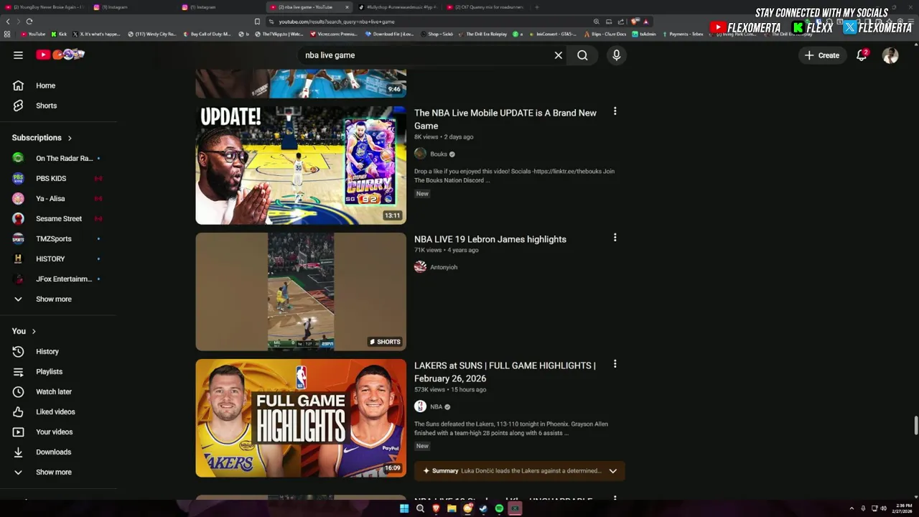Expand the Subscriptions section header
This screenshot has width=919, height=517.
tap(42, 138)
